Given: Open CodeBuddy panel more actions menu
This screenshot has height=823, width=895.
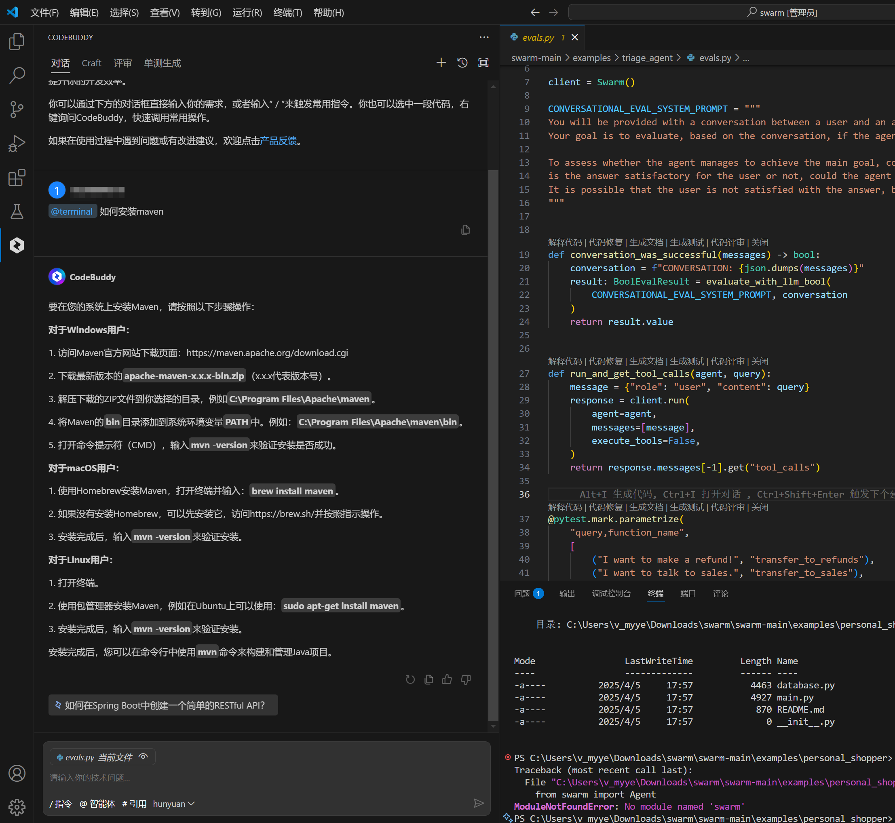Looking at the screenshot, I should pos(484,38).
